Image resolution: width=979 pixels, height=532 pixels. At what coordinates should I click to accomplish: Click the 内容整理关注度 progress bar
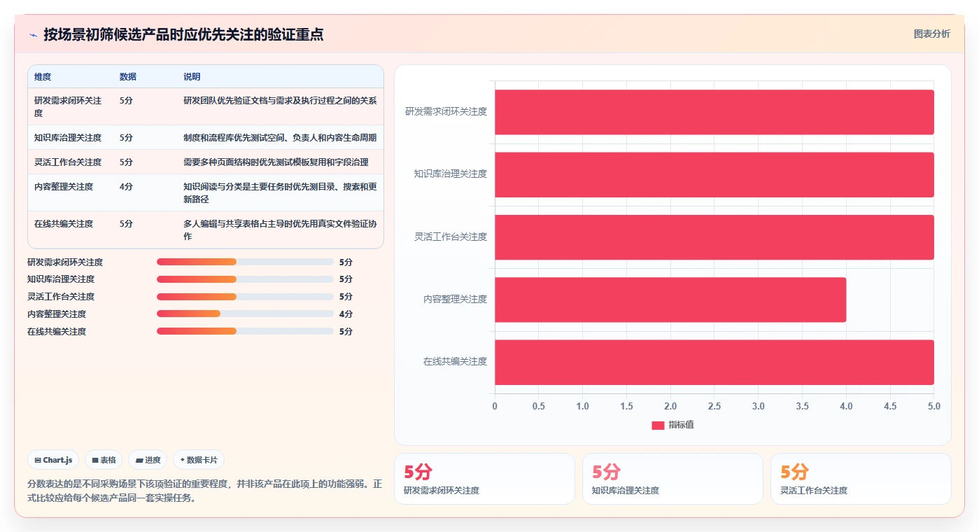(245, 314)
